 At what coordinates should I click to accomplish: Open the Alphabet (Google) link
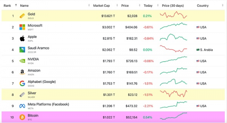42,82
